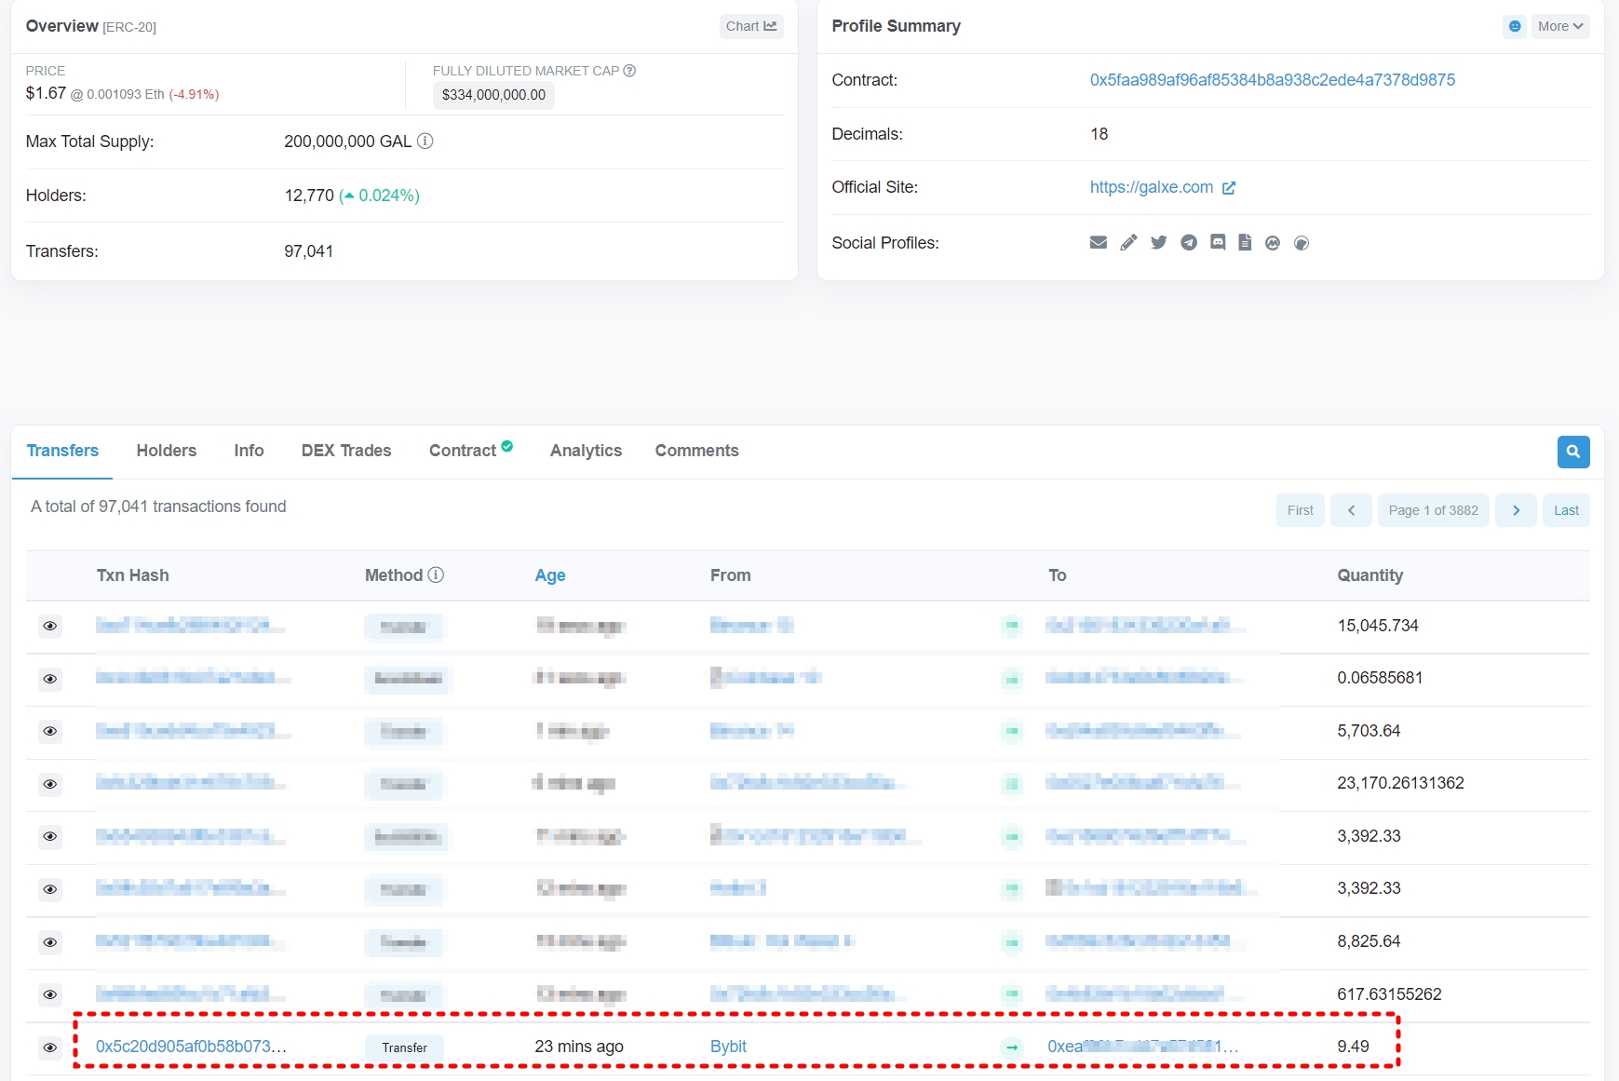Image resolution: width=1619 pixels, height=1081 pixels.
Task: Visit the https://galxe.com official site link
Action: 1152,187
